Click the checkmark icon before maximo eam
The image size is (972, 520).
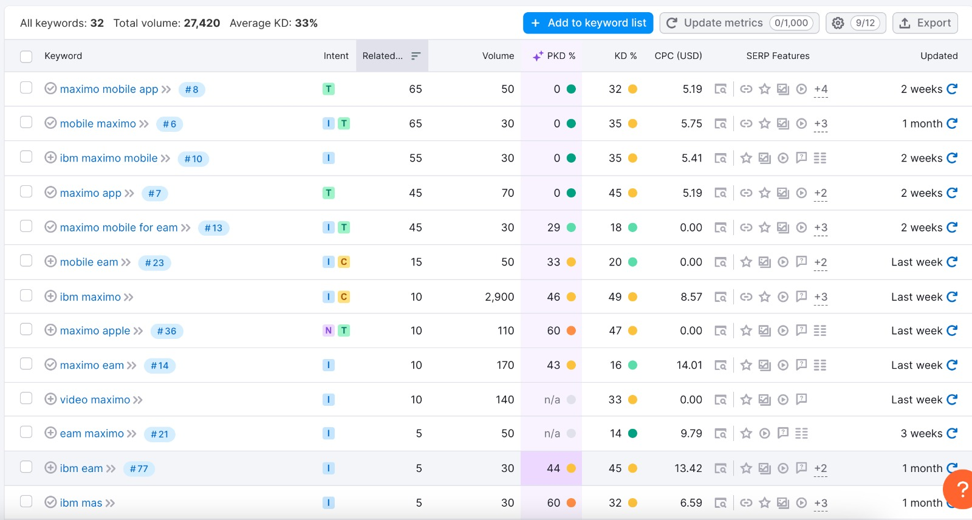[x=51, y=364]
